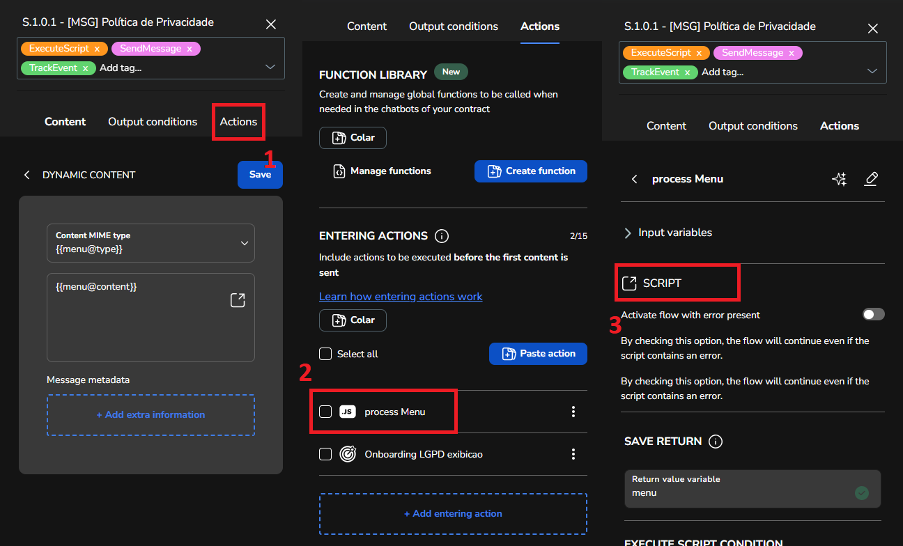Expand the tags dropdown in right panel
Image resolution: width=903 pixels, height=546 pixels.
872,72
